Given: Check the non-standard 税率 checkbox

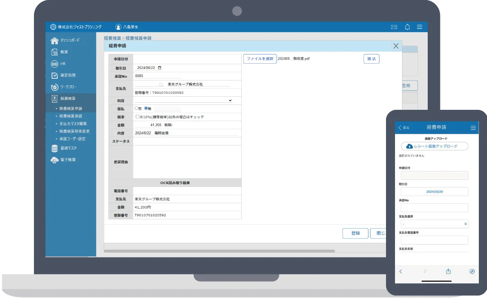Looking at the screenshot, I should coord(137,117).
